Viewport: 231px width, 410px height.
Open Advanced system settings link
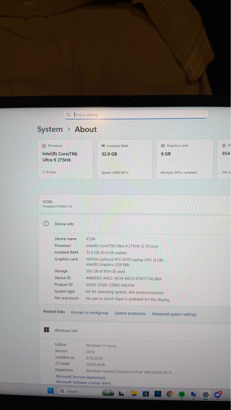coord(174,314)
